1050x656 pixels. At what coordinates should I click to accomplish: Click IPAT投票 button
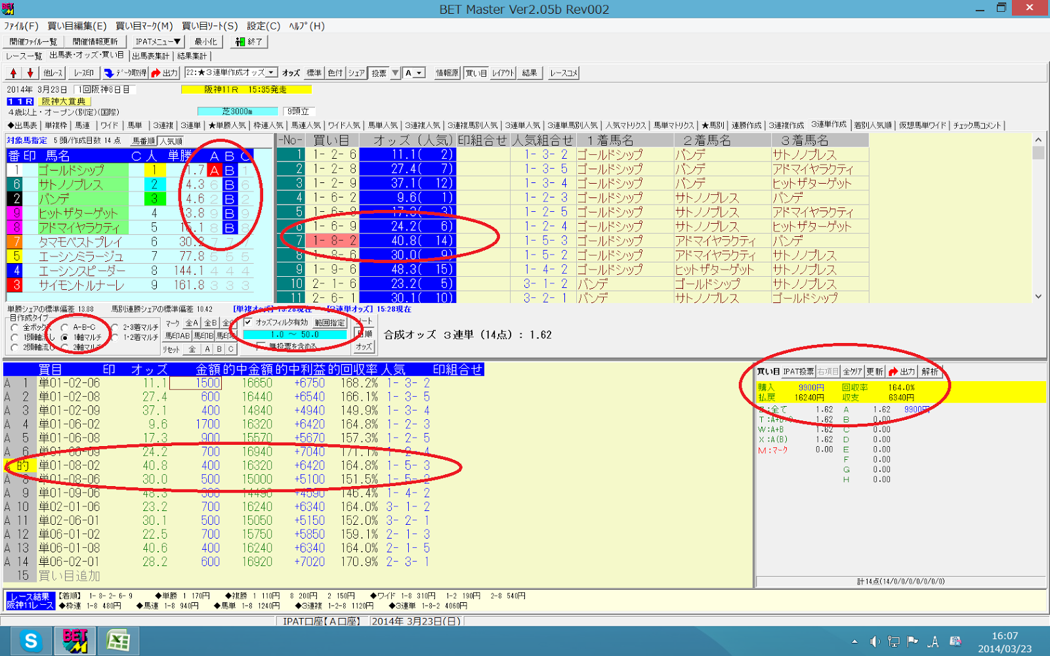point(799,371)
